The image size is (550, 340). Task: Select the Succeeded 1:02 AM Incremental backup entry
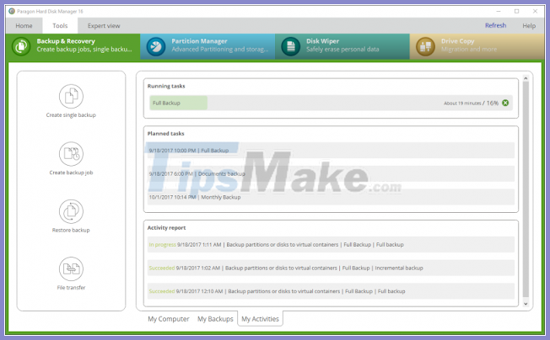[331, 268]
